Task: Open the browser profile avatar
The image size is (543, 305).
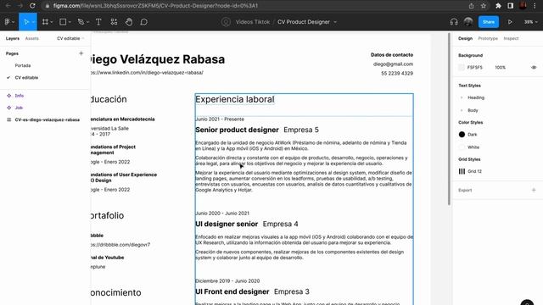Action: tap(523, 6)
